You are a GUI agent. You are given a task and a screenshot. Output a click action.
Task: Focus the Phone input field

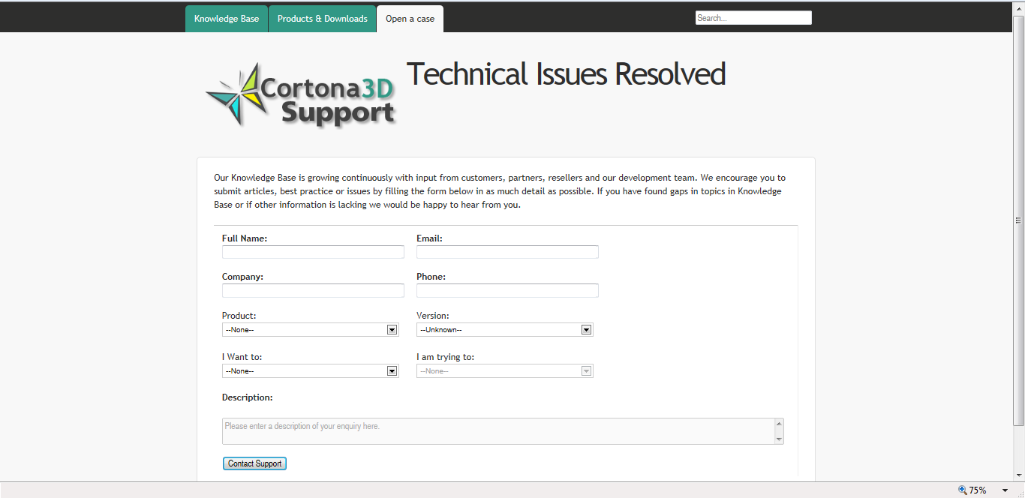[x=507, y=290]
